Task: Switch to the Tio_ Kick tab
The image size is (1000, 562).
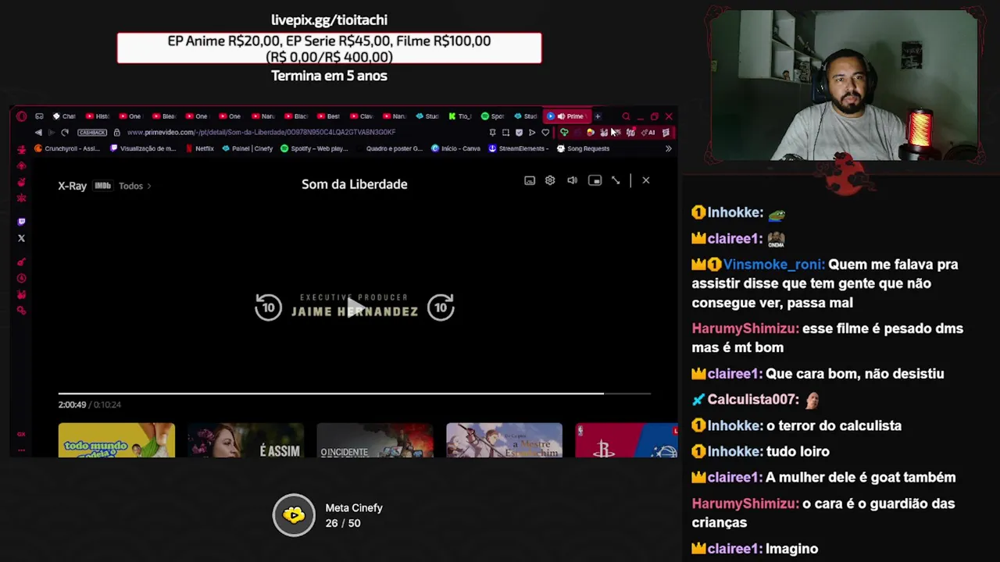Action: [x=460, y=116]
